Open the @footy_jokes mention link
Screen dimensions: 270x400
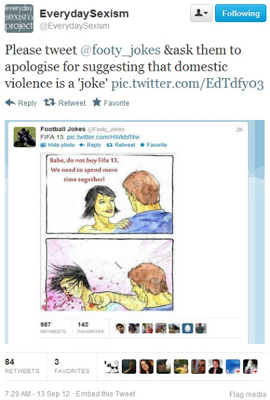[121, 50]
